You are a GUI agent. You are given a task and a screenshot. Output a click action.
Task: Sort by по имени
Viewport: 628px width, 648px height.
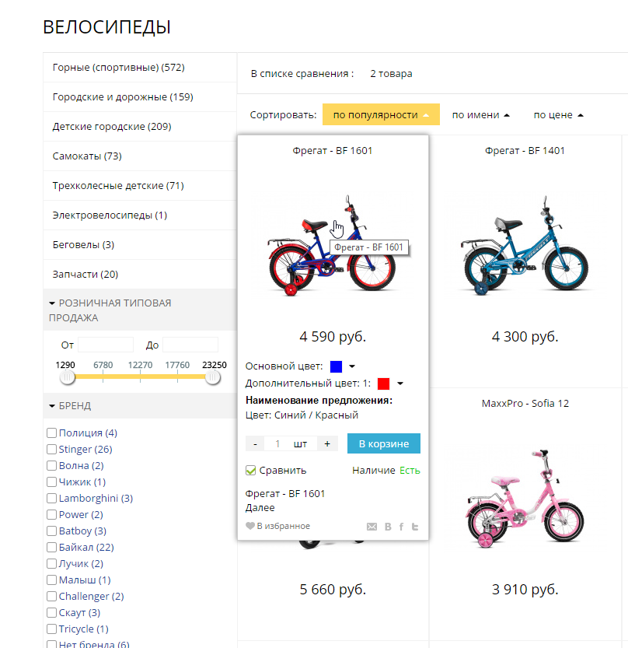[481, 115]
